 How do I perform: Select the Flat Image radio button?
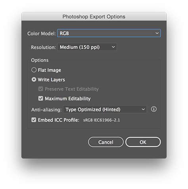click(x=34, y=70)
